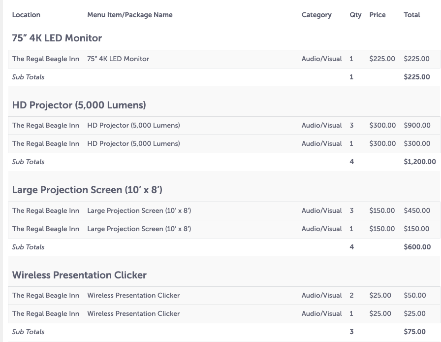This screenshot has height=342, width=441.
Task: Click the 75" 4K LED Monitor item name in row
Action: [118, 59]
